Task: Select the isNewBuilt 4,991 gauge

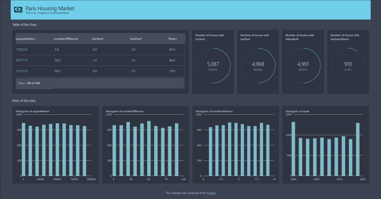Action: tap(303, 66)
